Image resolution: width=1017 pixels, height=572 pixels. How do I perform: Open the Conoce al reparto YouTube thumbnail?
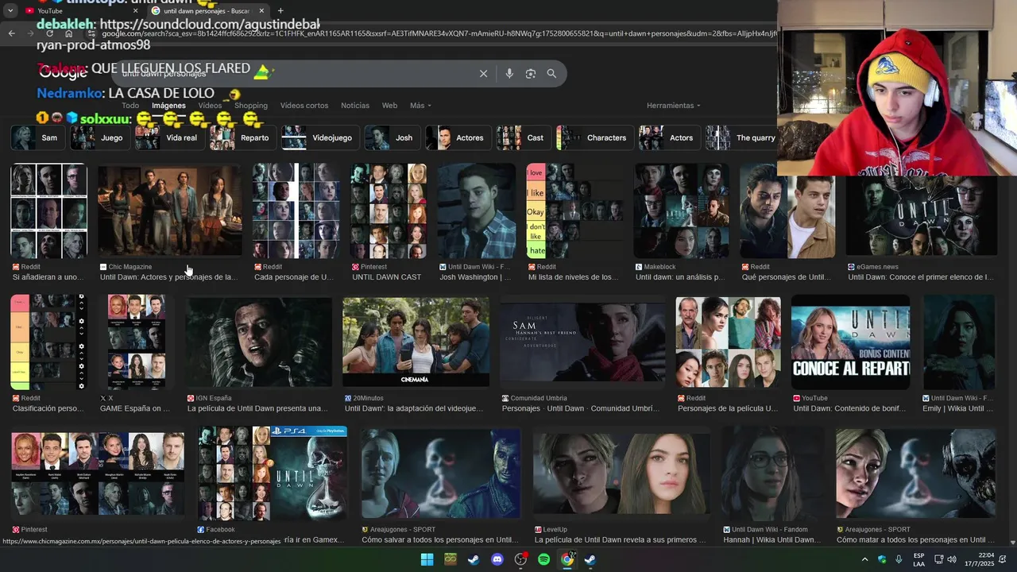(x=850, y=342)
